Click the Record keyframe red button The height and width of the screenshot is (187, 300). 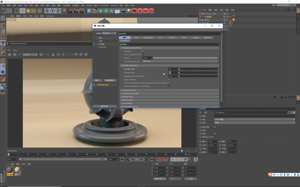157,159
